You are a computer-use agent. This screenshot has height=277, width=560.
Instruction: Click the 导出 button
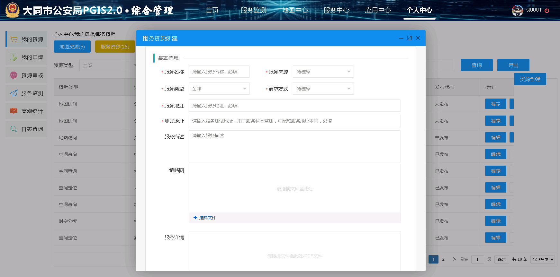[513, 65]
